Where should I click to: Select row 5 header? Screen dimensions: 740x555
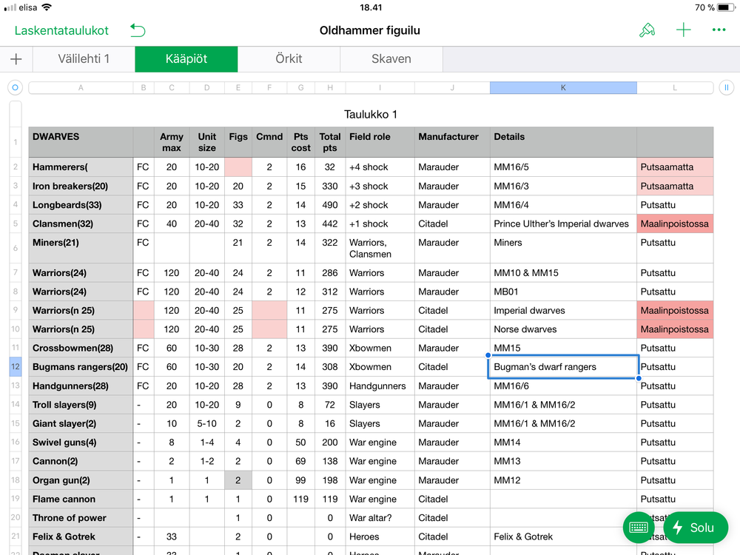[x=16, y=223]
